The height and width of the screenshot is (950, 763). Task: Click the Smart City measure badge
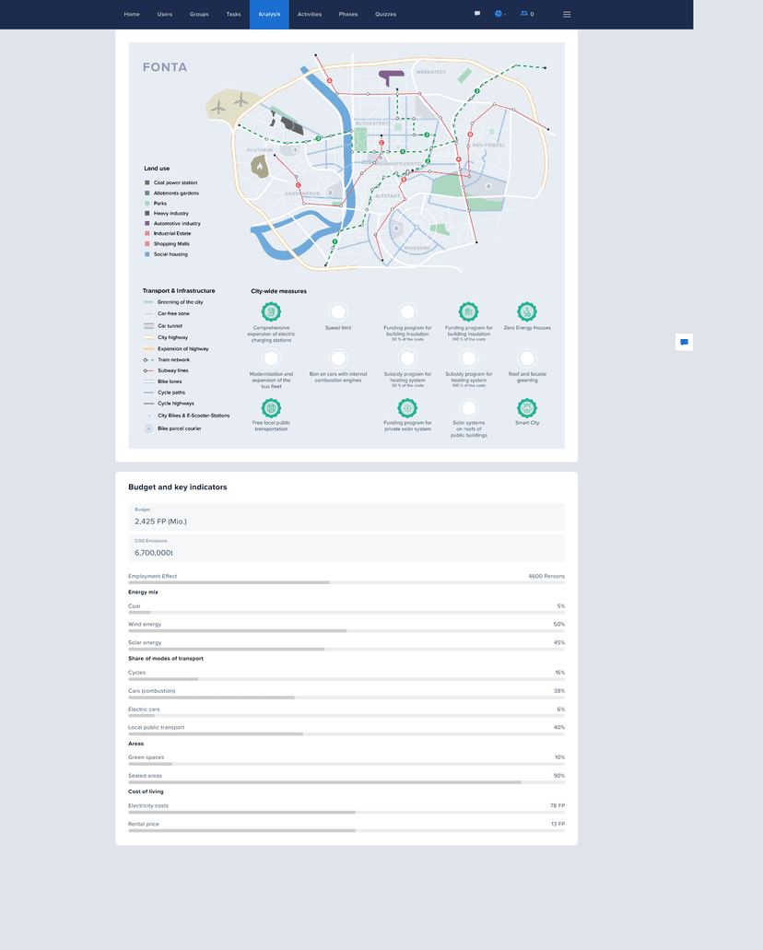pyautogui.click(x=527, y=408)
